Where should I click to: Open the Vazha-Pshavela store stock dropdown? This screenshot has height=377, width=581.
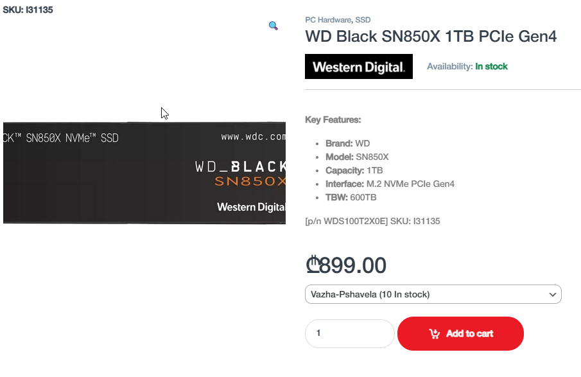coord(433,294)
